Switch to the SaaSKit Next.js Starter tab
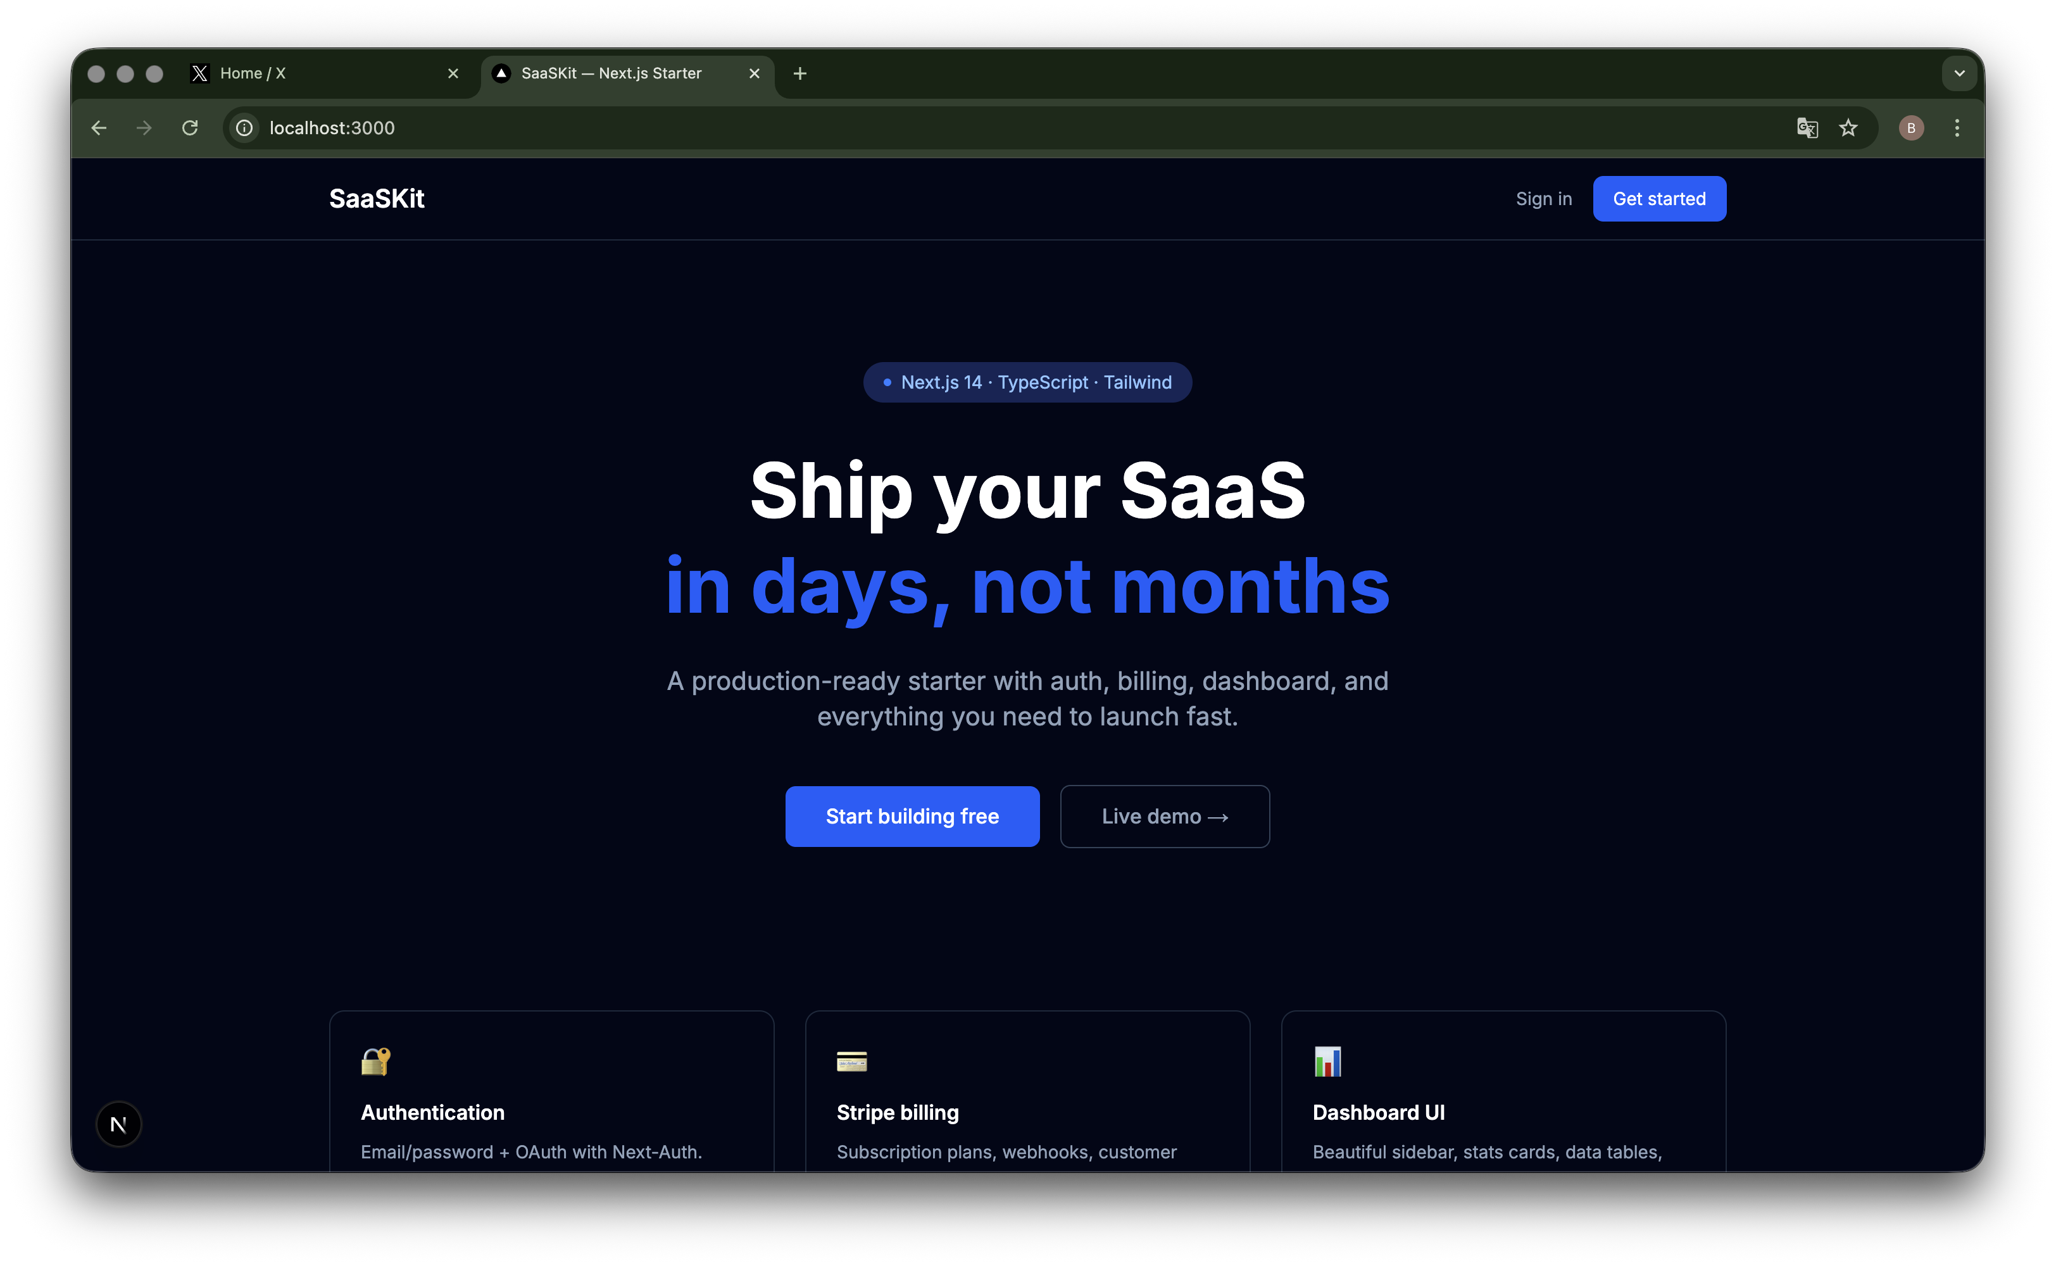 [611, 73]
